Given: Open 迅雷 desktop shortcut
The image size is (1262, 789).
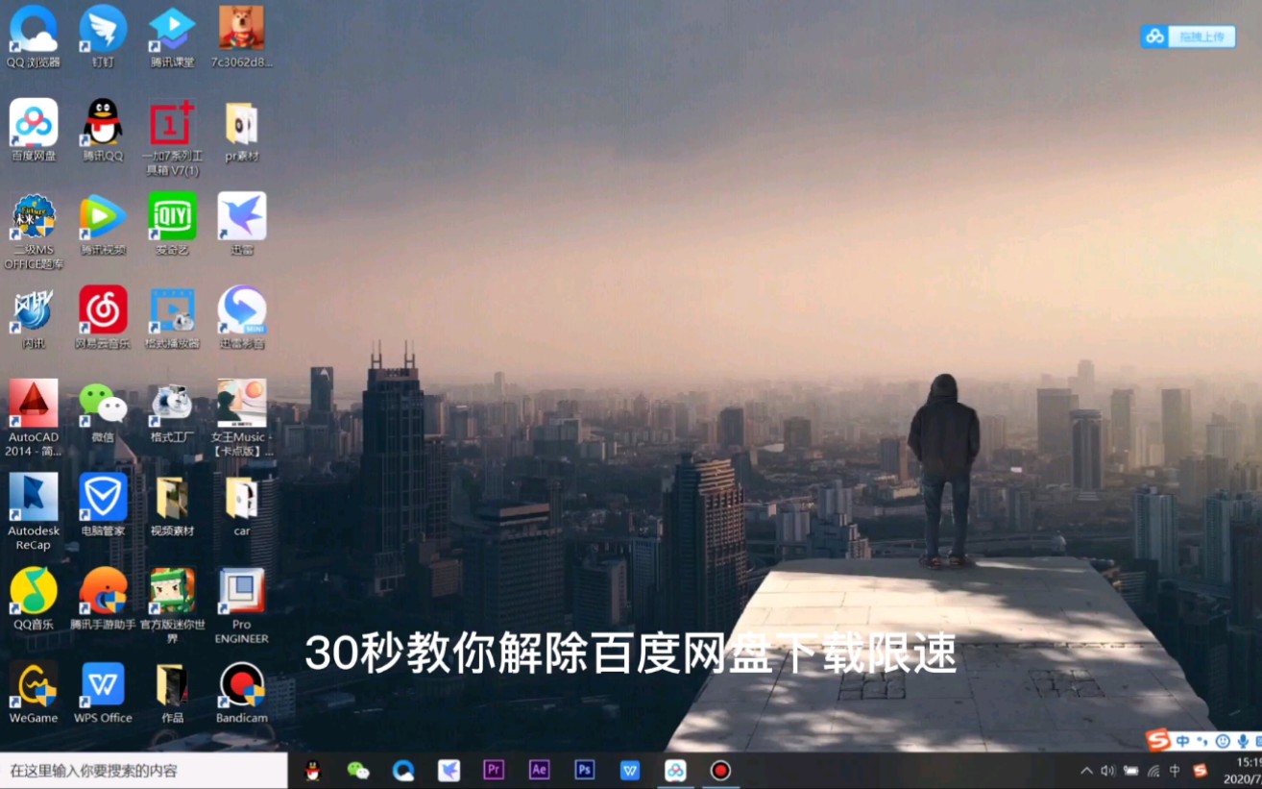Looking at the screenshot, I should (x=241, y=224).
